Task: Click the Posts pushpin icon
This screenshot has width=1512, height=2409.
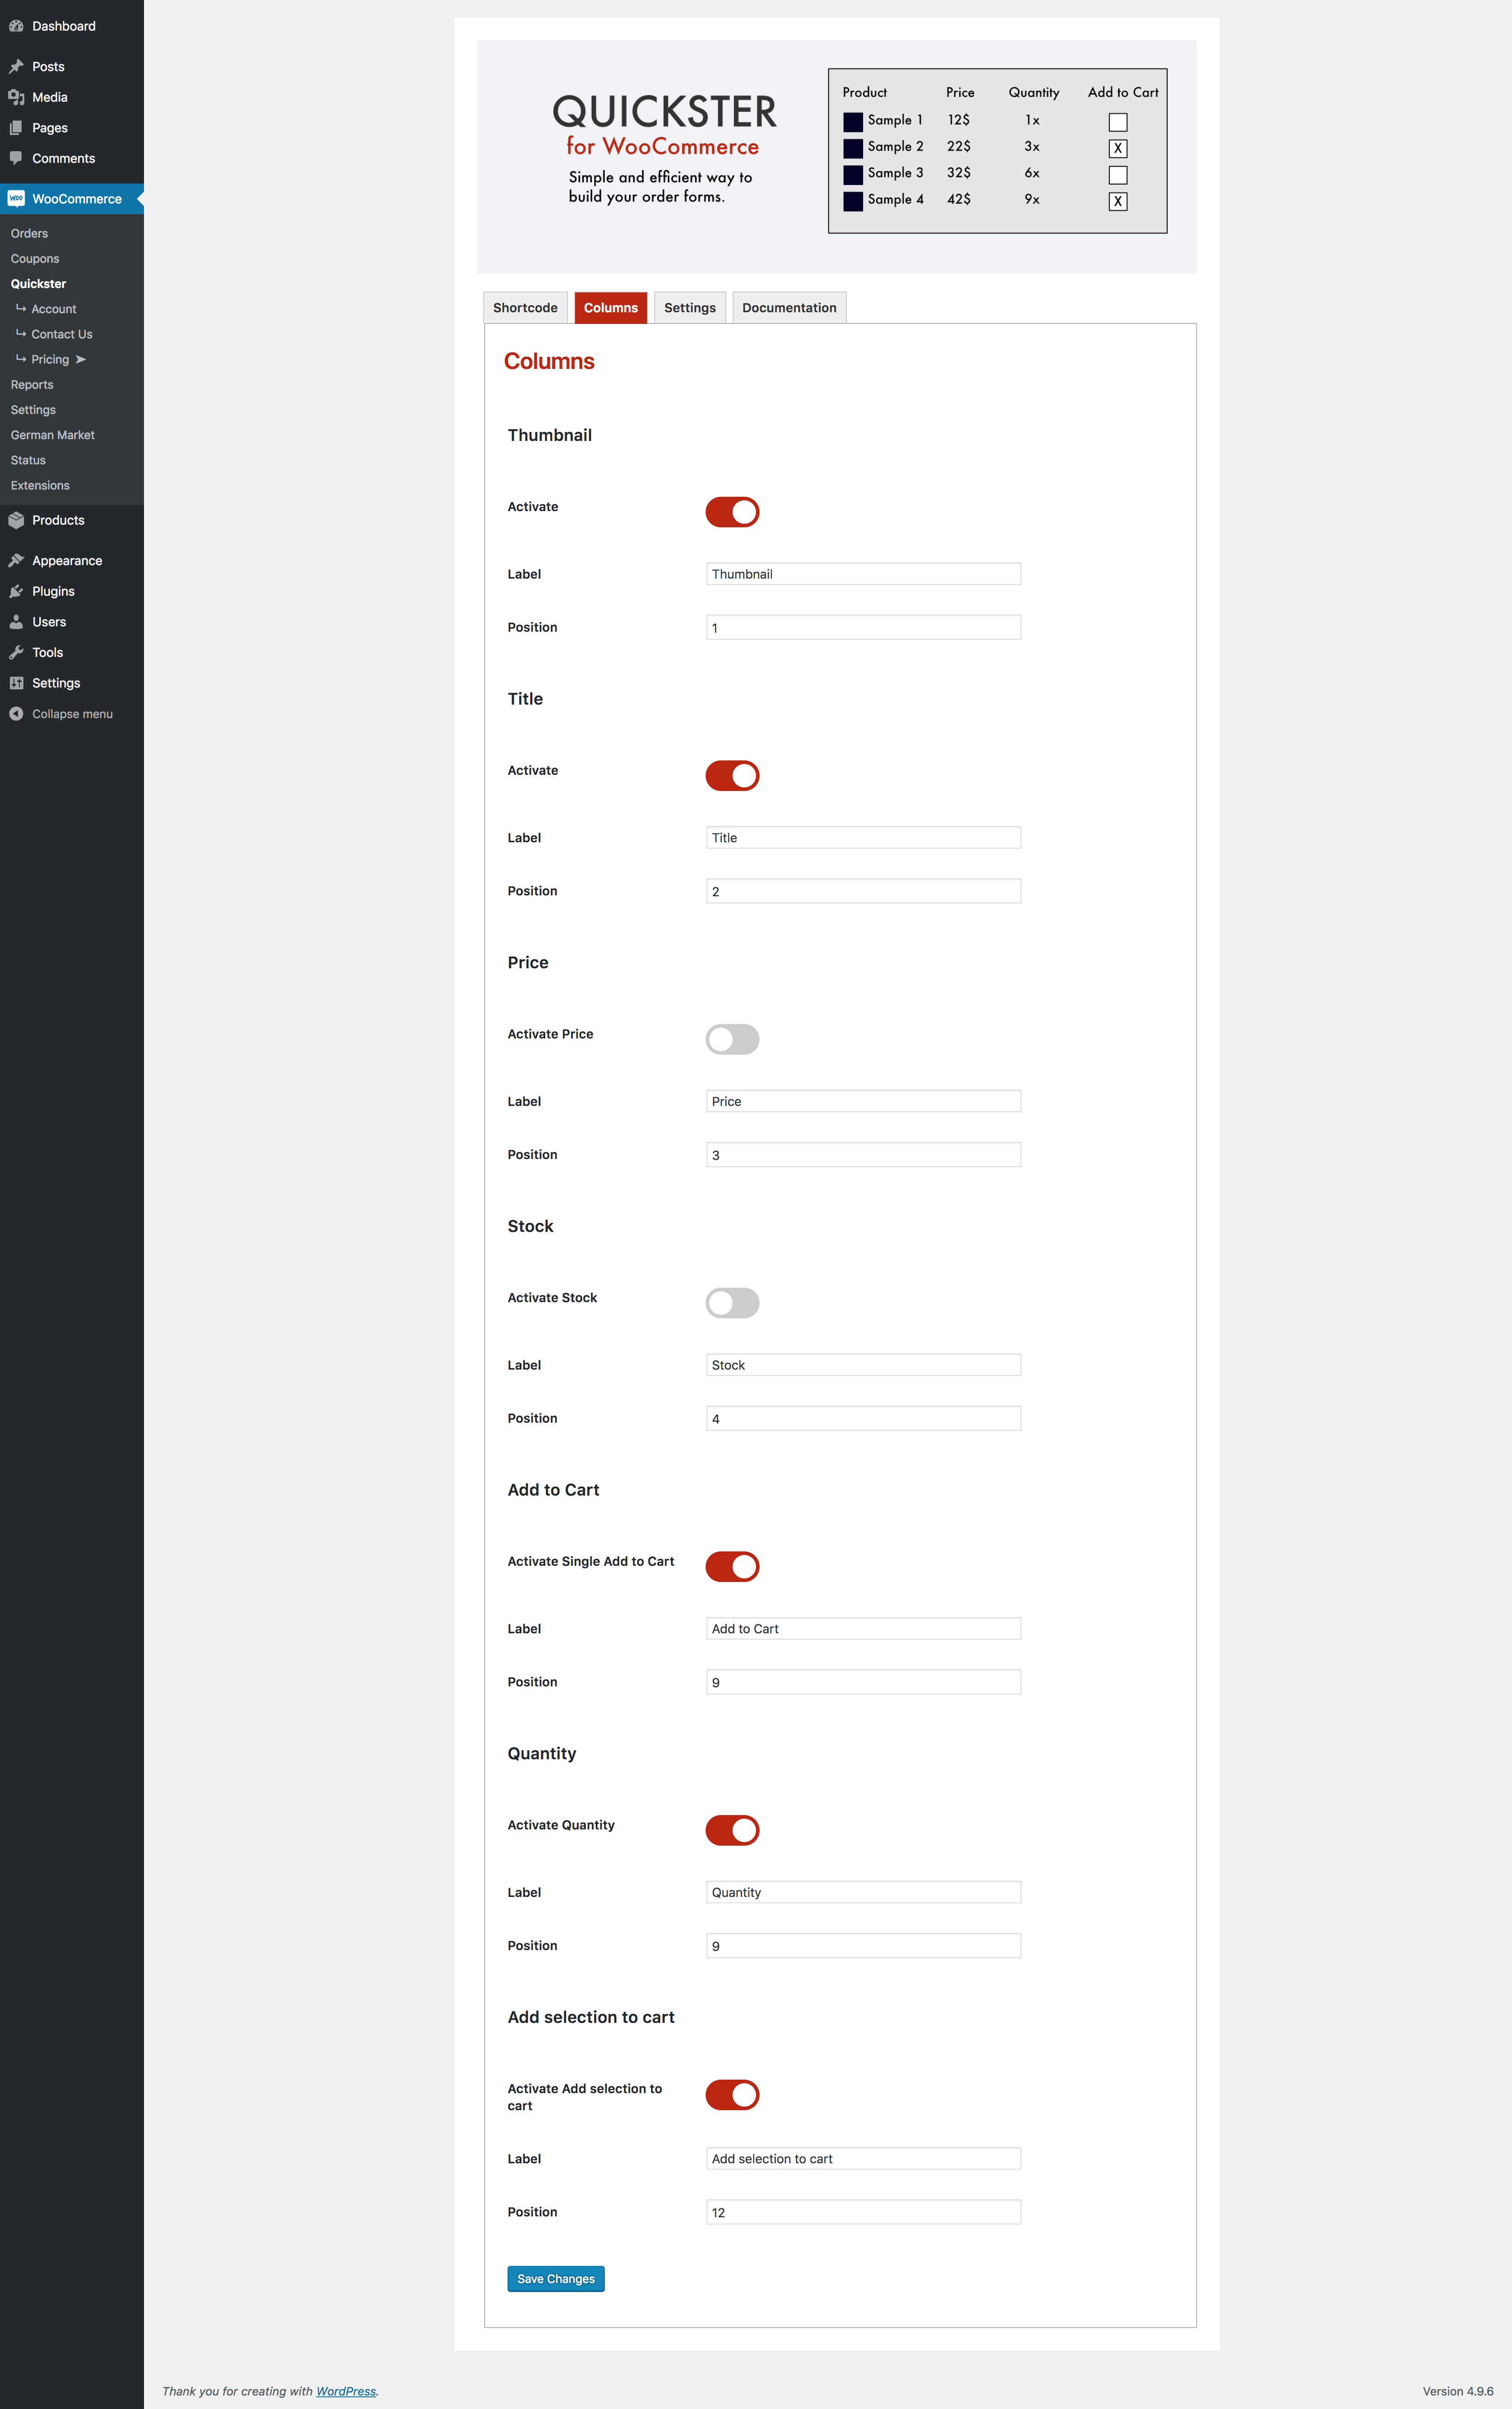Action: (16, 67)
